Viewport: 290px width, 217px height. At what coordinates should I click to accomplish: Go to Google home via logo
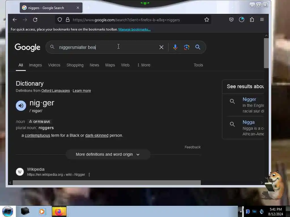(27, 47)
